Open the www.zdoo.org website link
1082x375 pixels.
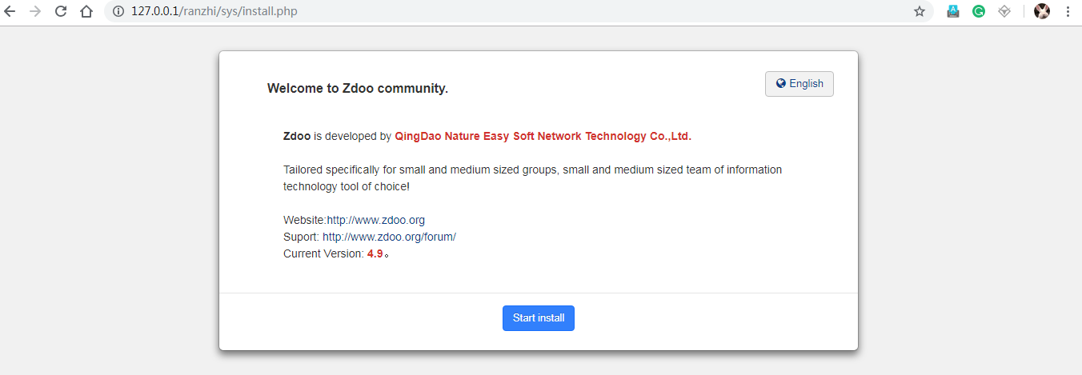pyautogui.click(x=375, y=221)
